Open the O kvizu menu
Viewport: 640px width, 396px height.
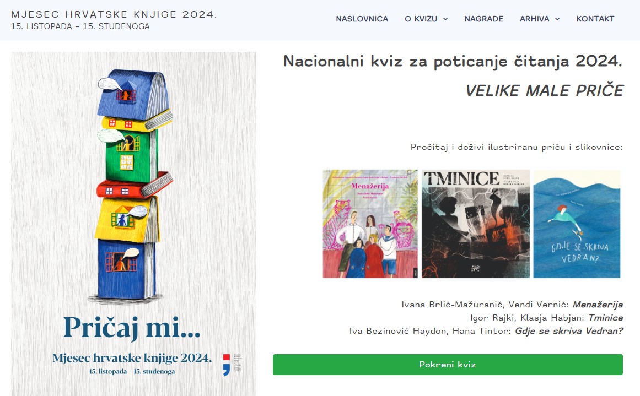[x=421, y=19]
